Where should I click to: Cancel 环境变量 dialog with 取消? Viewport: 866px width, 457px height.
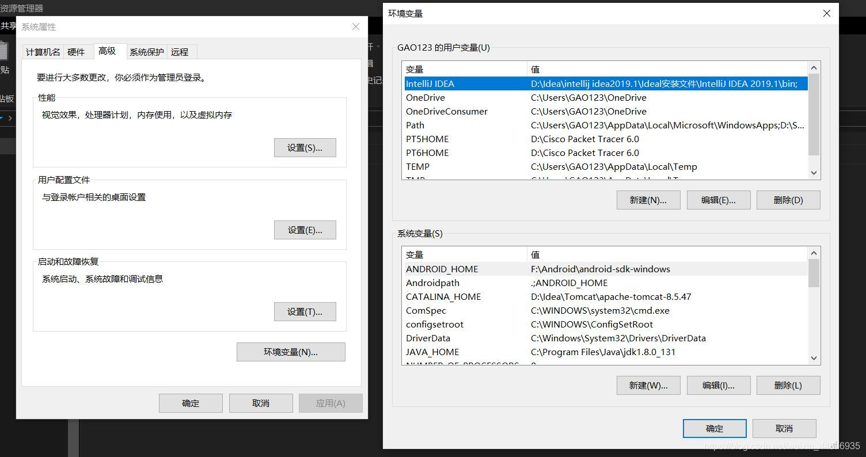[784, 428]
